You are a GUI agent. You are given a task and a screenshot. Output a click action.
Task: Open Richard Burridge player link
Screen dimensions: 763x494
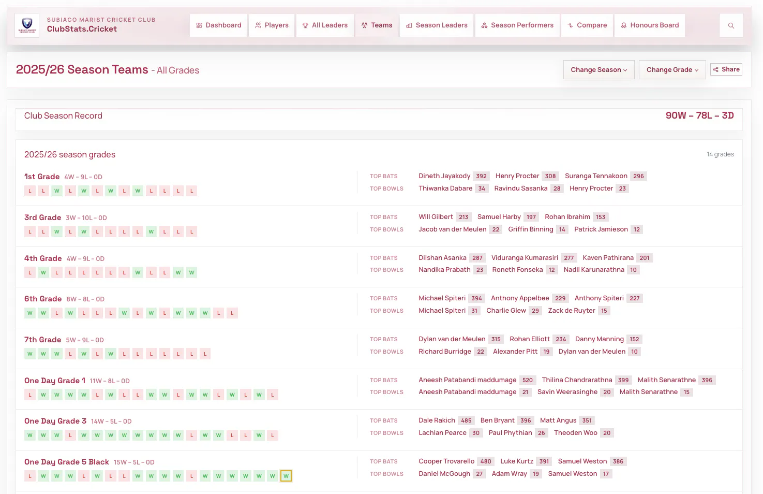(445, 352)
